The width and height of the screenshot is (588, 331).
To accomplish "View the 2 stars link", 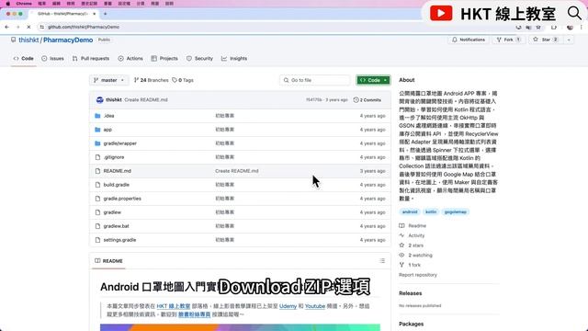I will 415,245.
